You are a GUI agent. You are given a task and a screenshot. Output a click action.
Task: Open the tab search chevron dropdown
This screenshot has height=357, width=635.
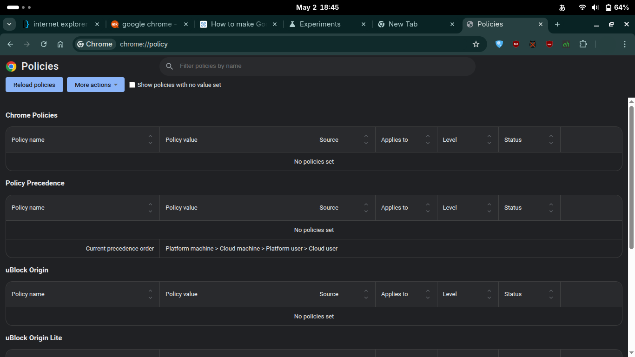(9, 24)
